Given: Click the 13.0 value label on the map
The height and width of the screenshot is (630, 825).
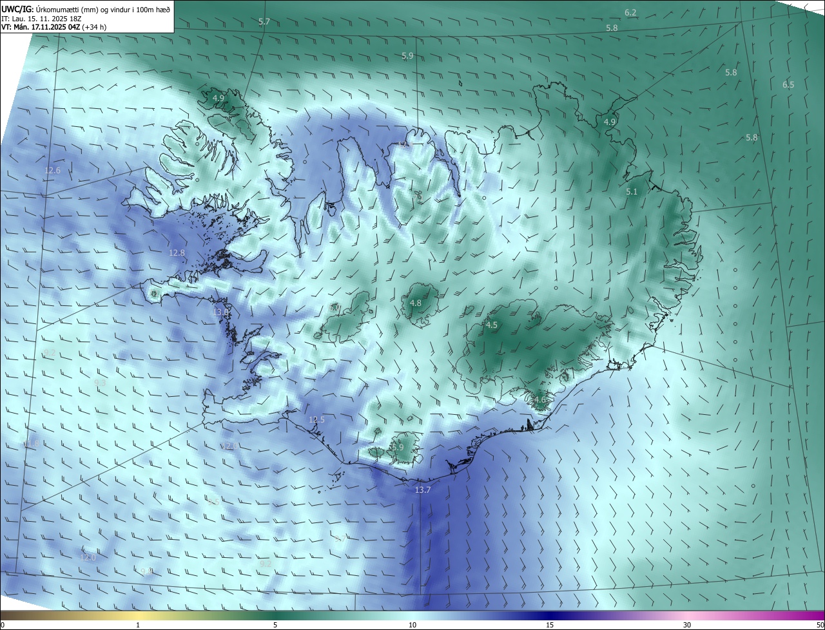Looking at the screenshot, I should coord(221,312).
